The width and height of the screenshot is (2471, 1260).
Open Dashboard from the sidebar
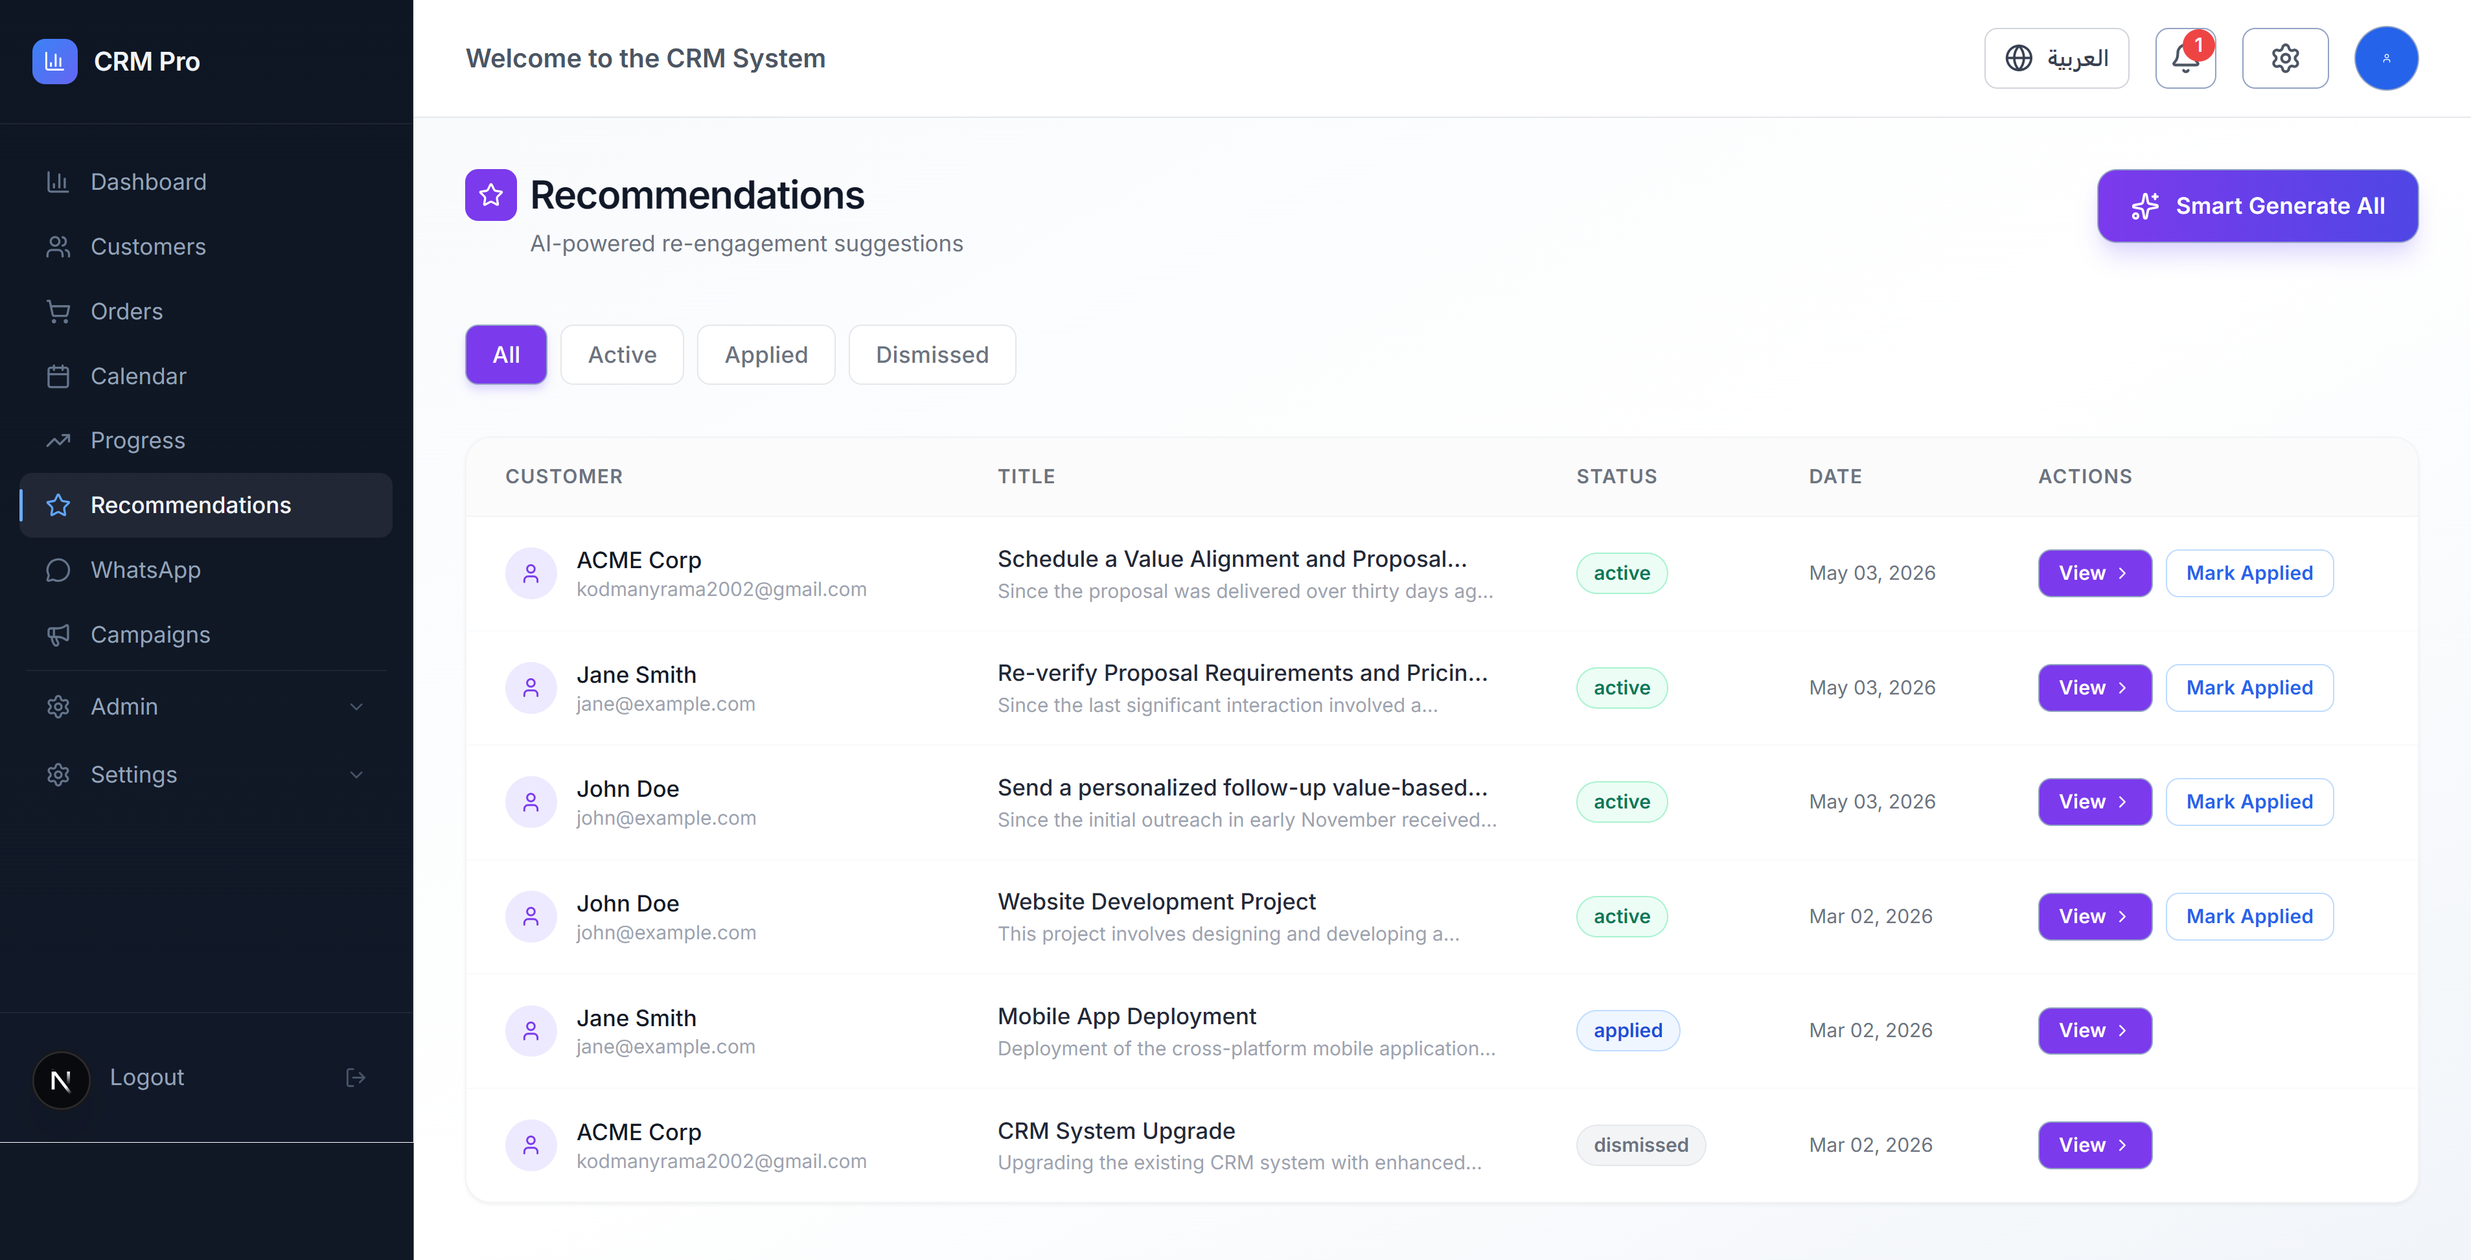[x=205, y=182]
